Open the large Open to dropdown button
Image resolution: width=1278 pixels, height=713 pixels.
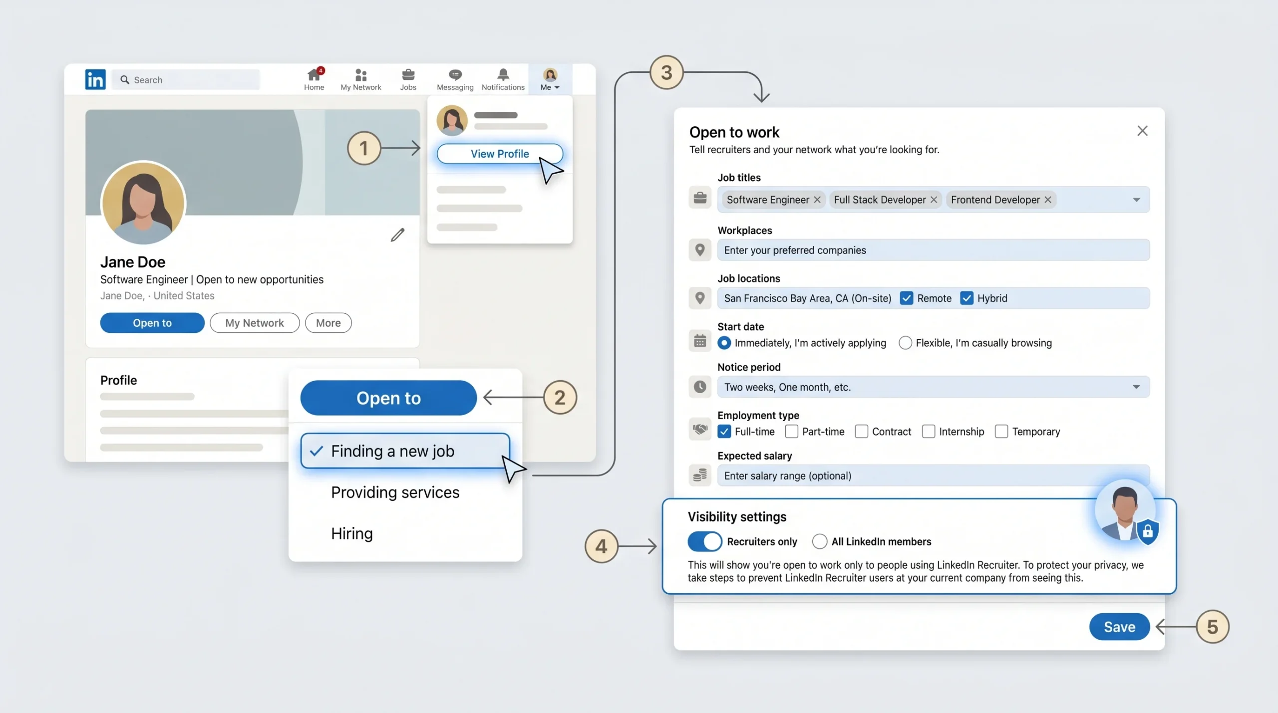(388, 398)
